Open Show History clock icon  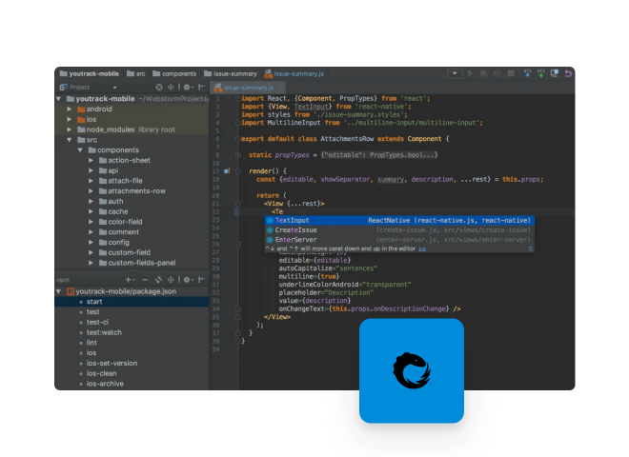click(555, 73)
